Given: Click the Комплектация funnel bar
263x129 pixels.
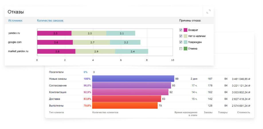Looking at the screenshot, I should coord(130,92).
